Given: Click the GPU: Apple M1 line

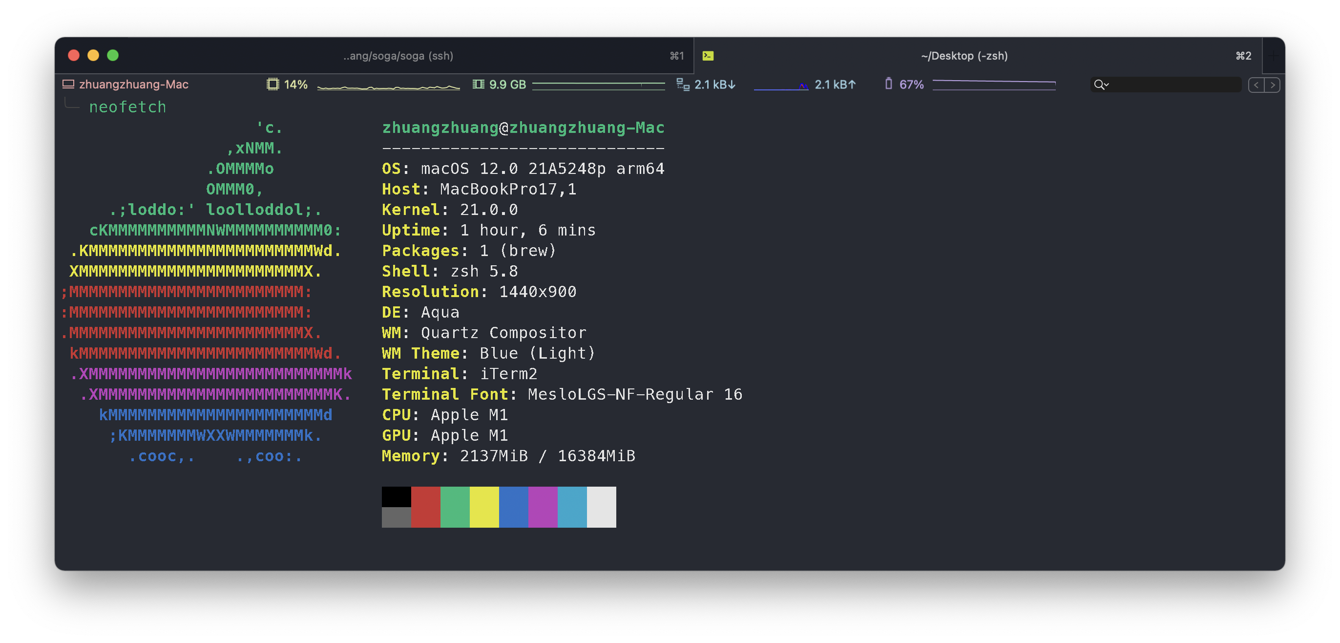Looking at the screenshot, I should [x=445, y=435].
